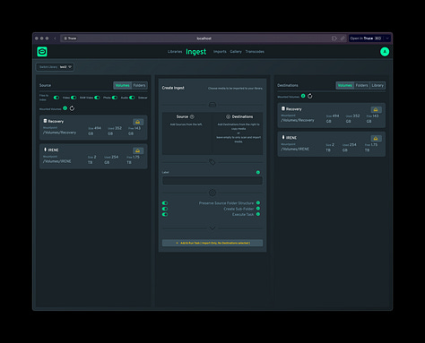The width and height of the screenshot is (425, 343).
Task: Expand more options chevron in Create Ingest
Action: coord(212,228)
